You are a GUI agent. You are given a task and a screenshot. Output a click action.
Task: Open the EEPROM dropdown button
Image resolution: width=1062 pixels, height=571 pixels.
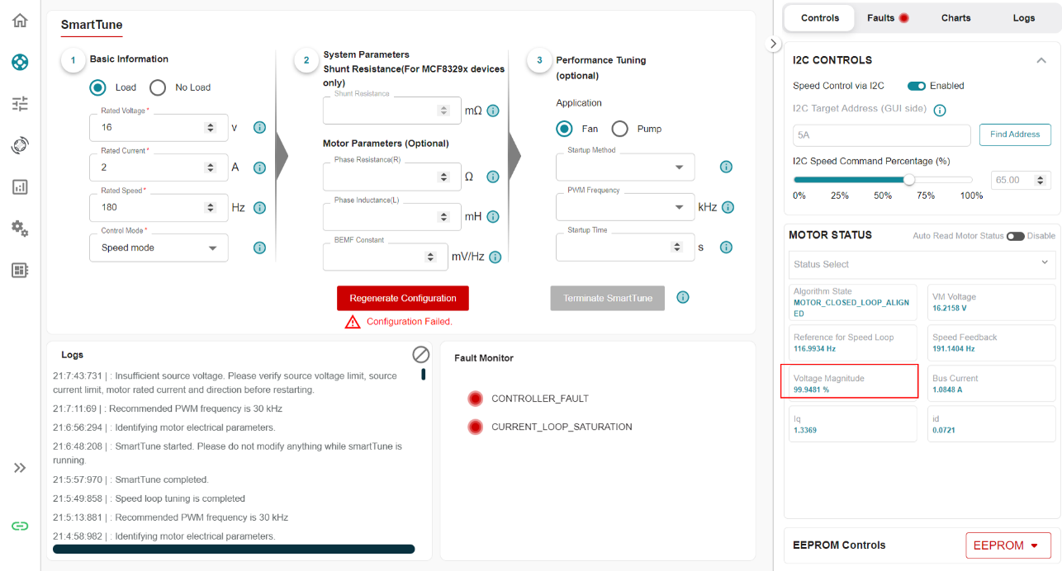[x=1008, y=545]
